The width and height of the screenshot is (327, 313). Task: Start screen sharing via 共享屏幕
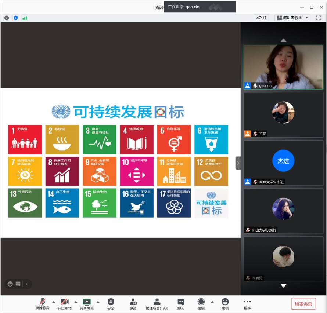click(x=87, y=304)
